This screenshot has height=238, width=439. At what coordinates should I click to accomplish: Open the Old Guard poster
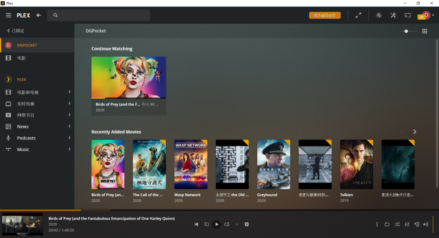(232, 164)
